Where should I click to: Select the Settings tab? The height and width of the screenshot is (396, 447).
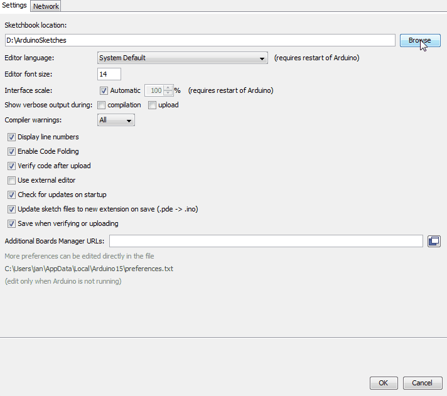coord(14,6)
